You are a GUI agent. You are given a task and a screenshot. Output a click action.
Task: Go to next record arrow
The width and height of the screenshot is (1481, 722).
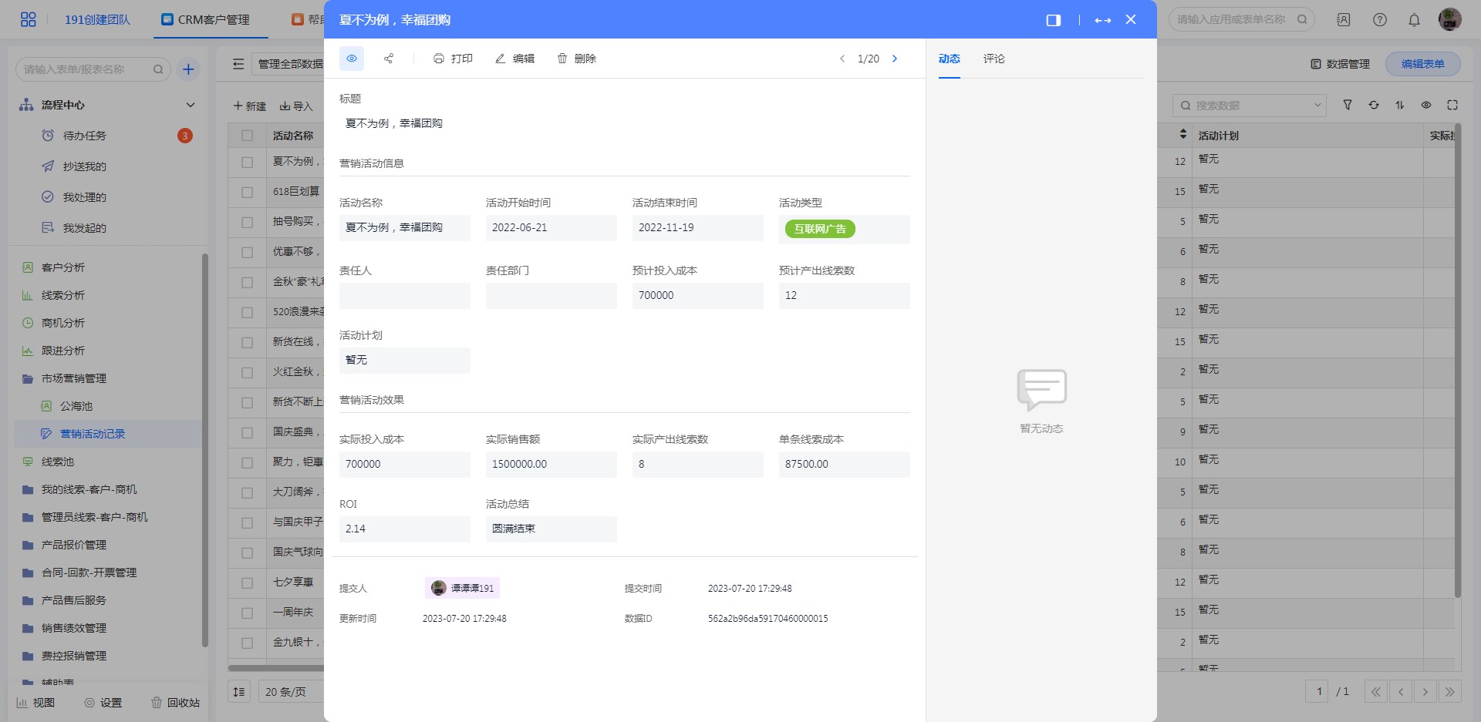[x=895, y=59]
